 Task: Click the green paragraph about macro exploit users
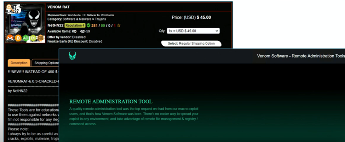coord(134,116)
